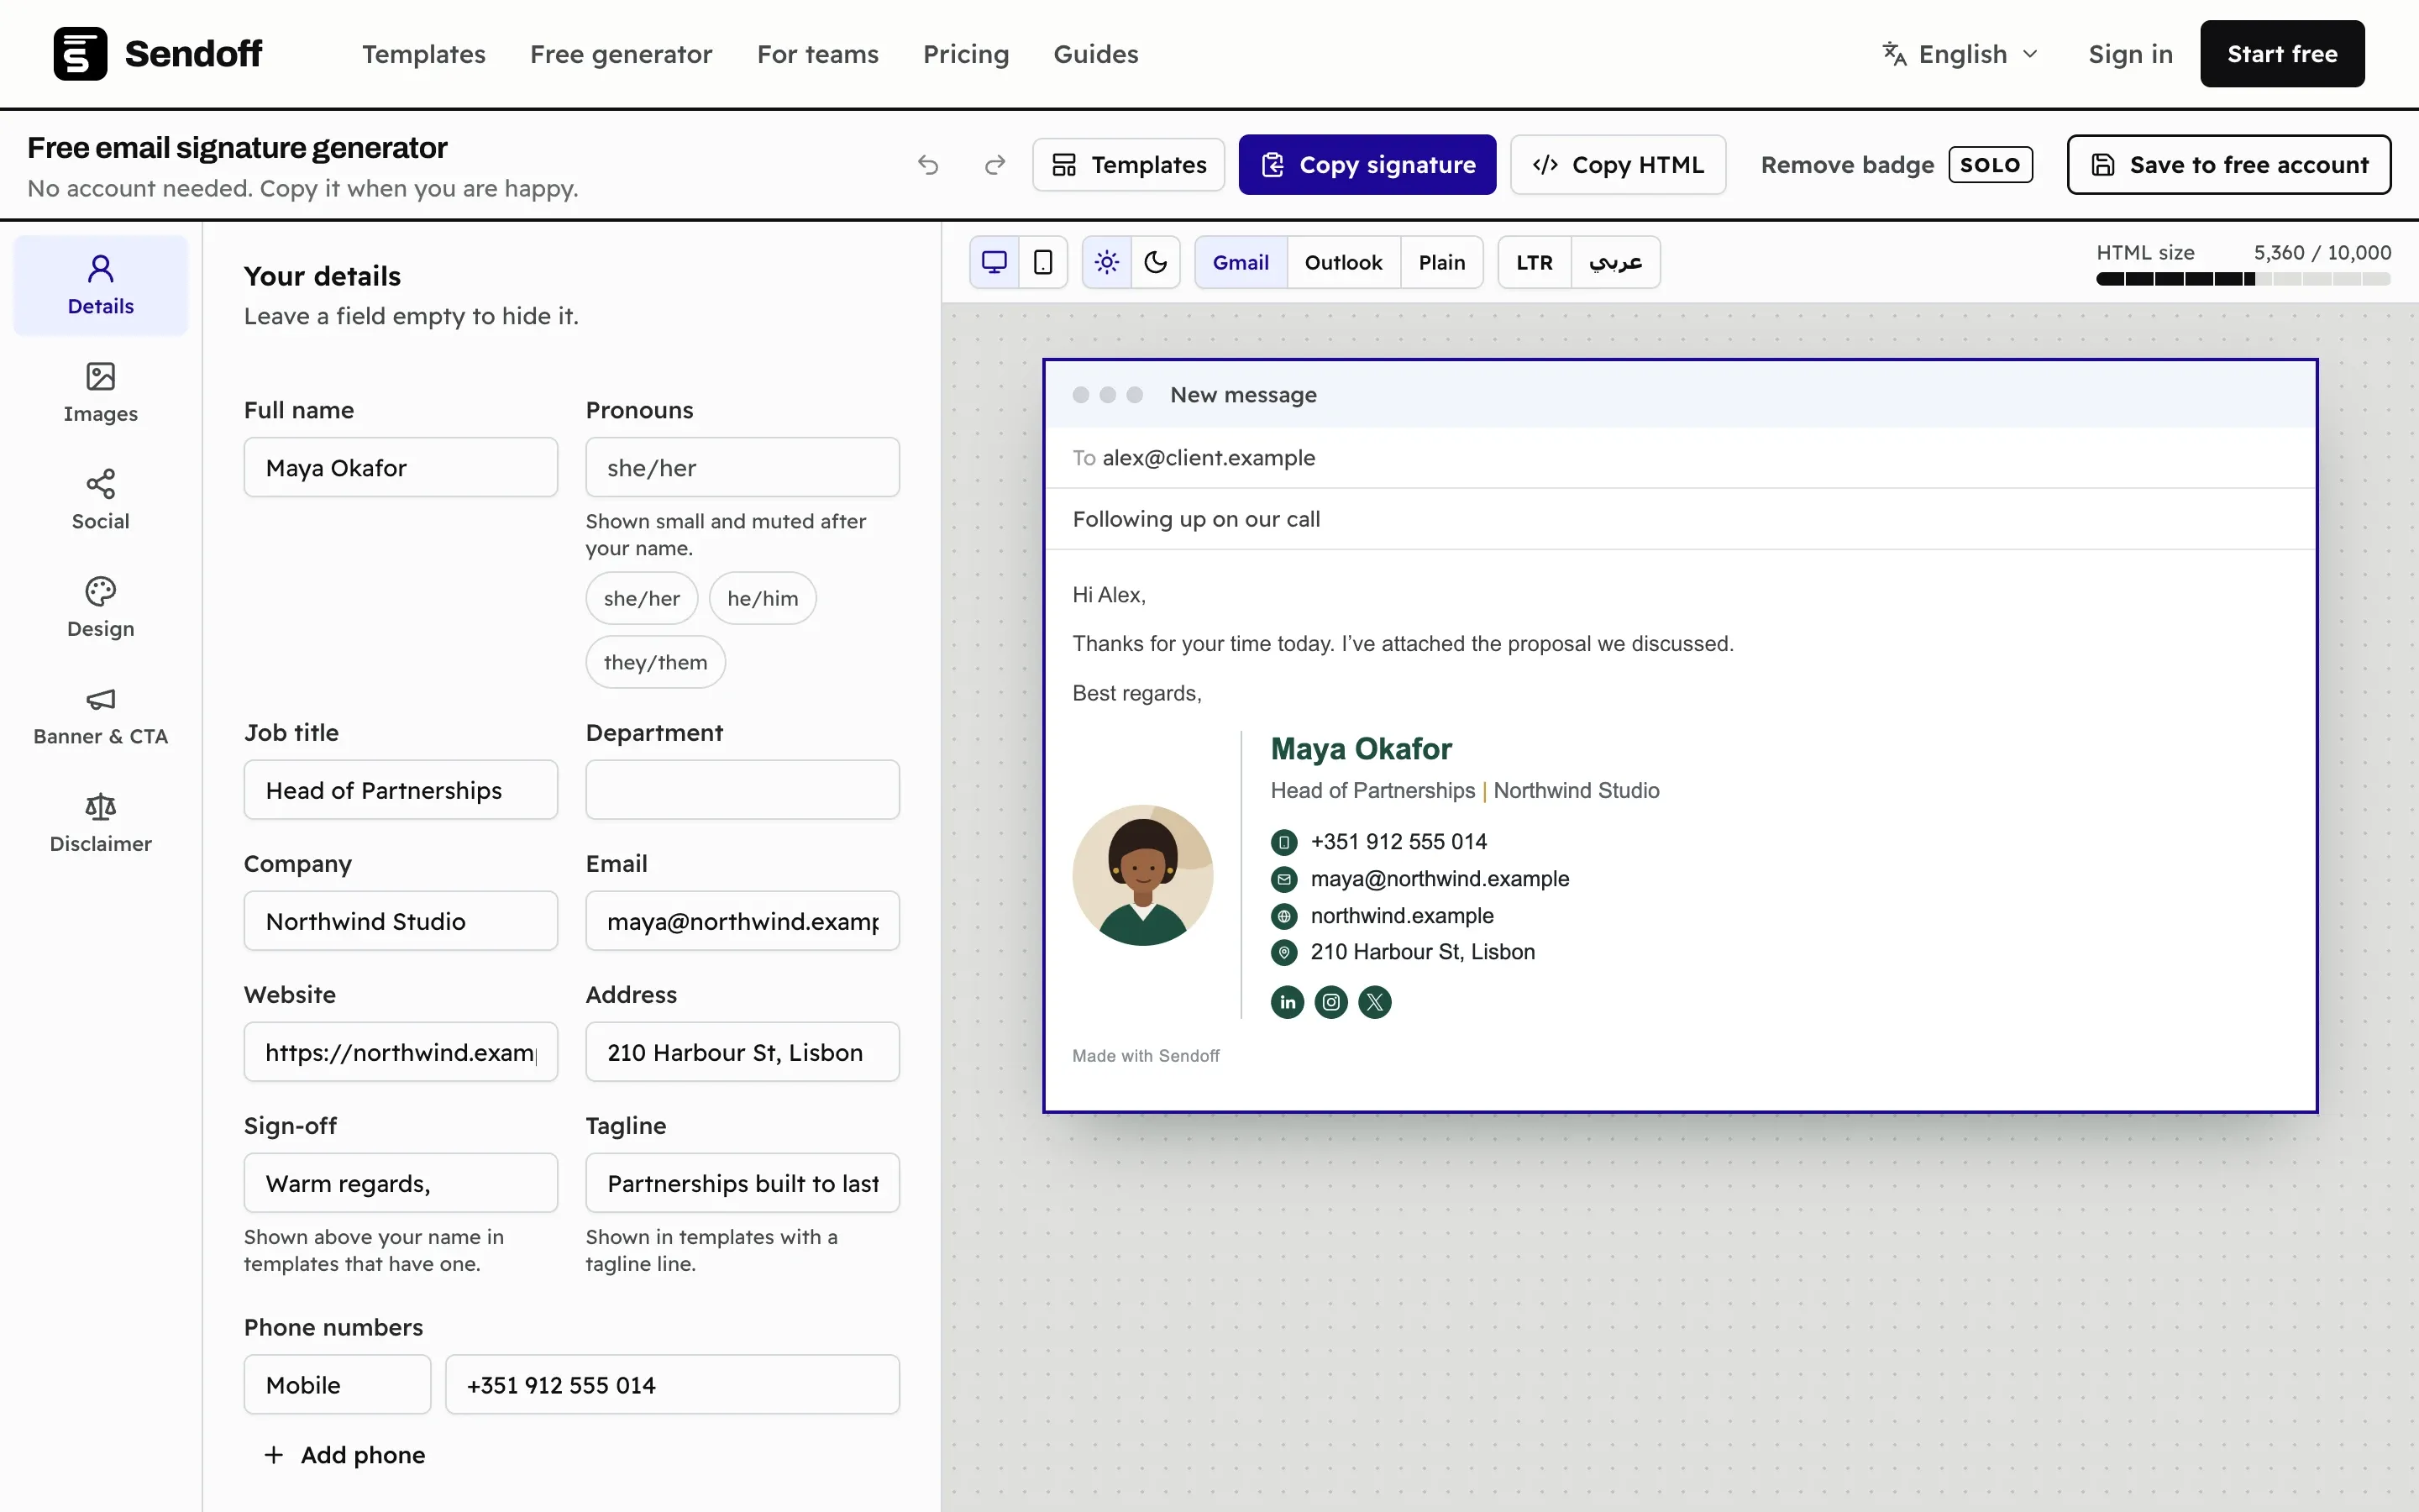Open Free generator in top navigation

point(621,54)
